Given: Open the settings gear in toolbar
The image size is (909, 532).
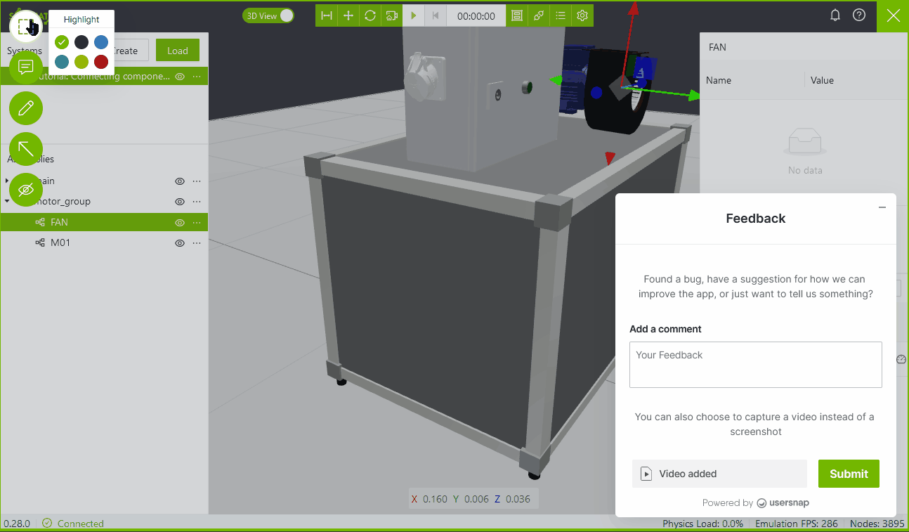Looking at the screenshot, I should point(582,15).
